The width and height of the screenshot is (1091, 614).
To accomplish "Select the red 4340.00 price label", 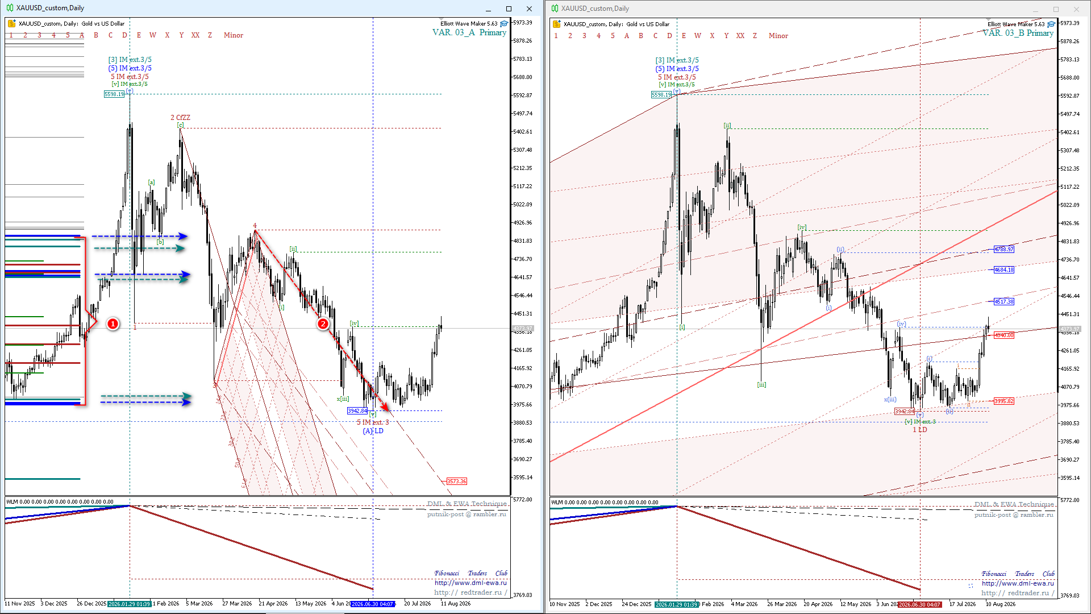I will (1004, 335).
